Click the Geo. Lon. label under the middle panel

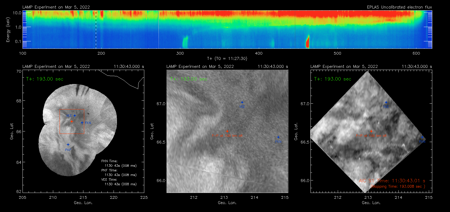click(227, 203)
